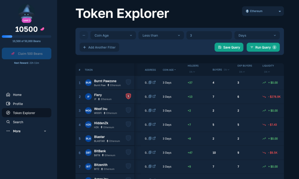Select Token Explorer in the sidebar

coord(27,113)
